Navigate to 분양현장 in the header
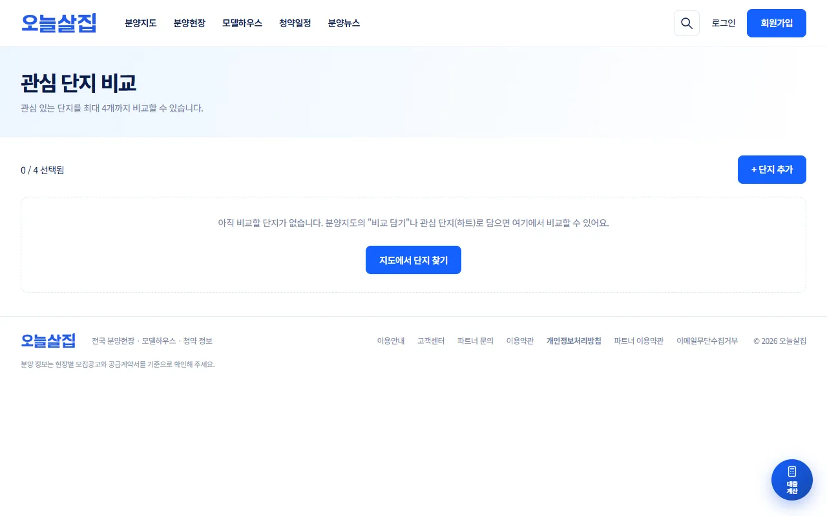Viewport: 827px width, 516px height. [189, 23]
